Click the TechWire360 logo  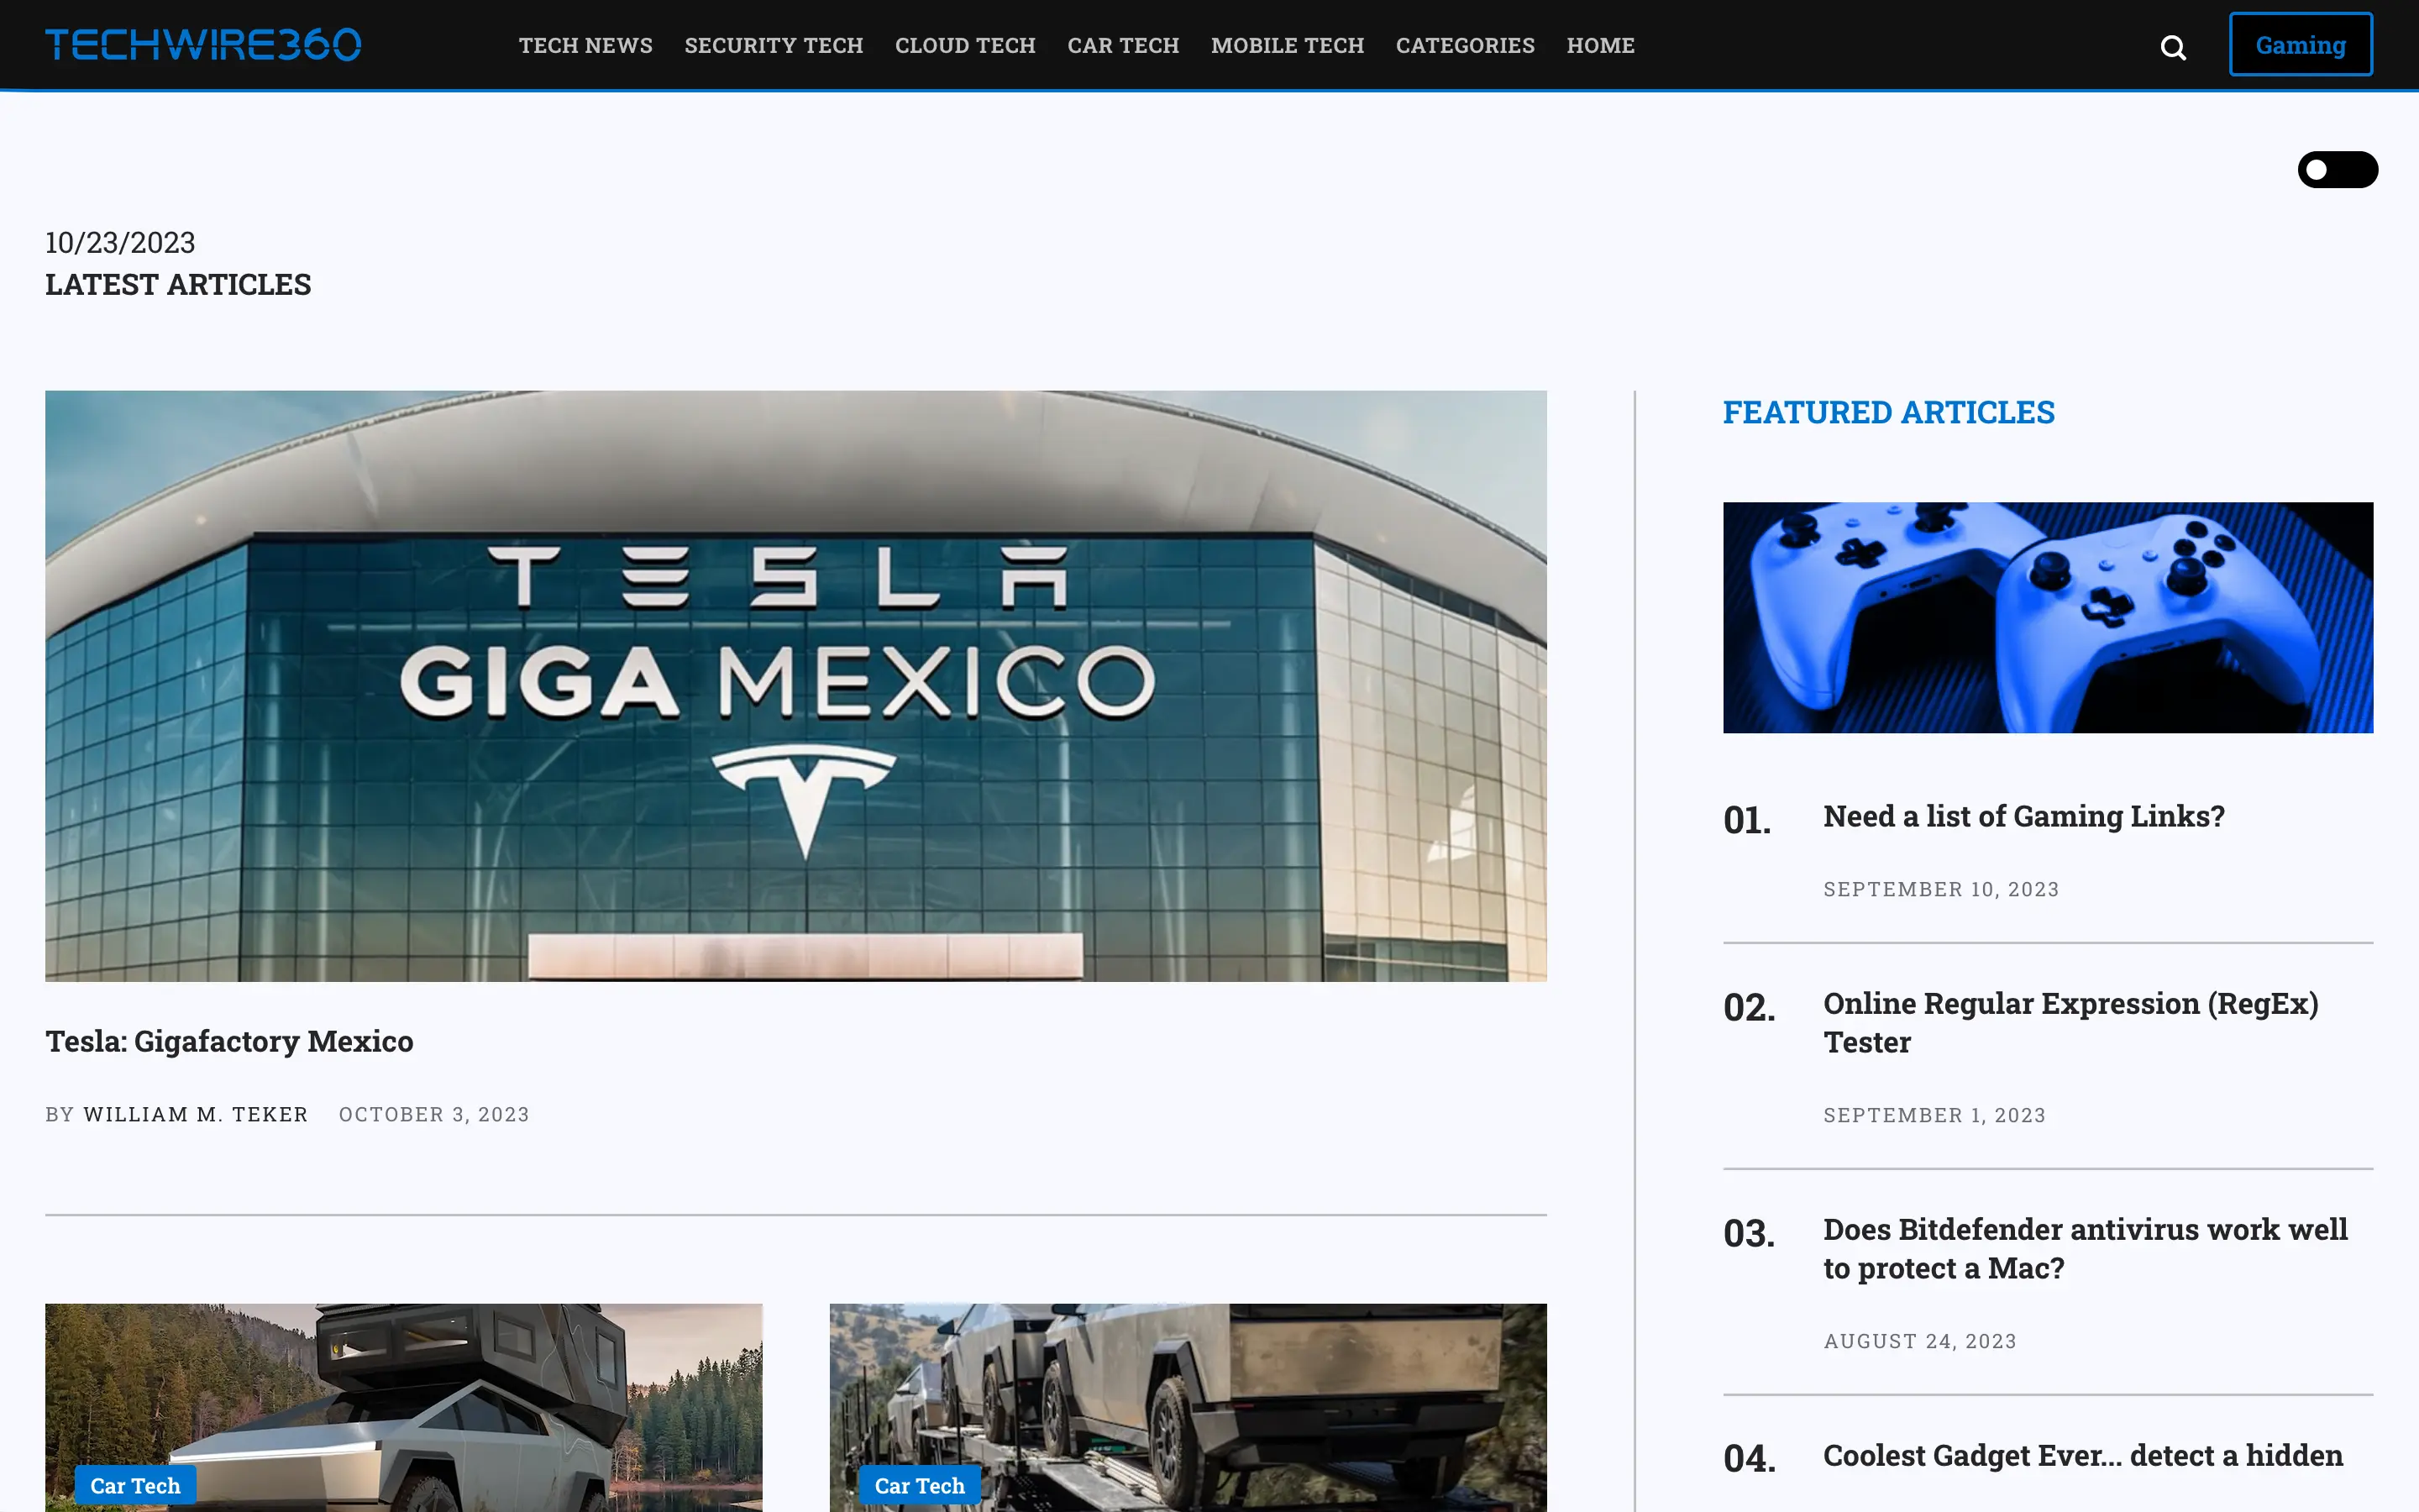tap(203, 45)
